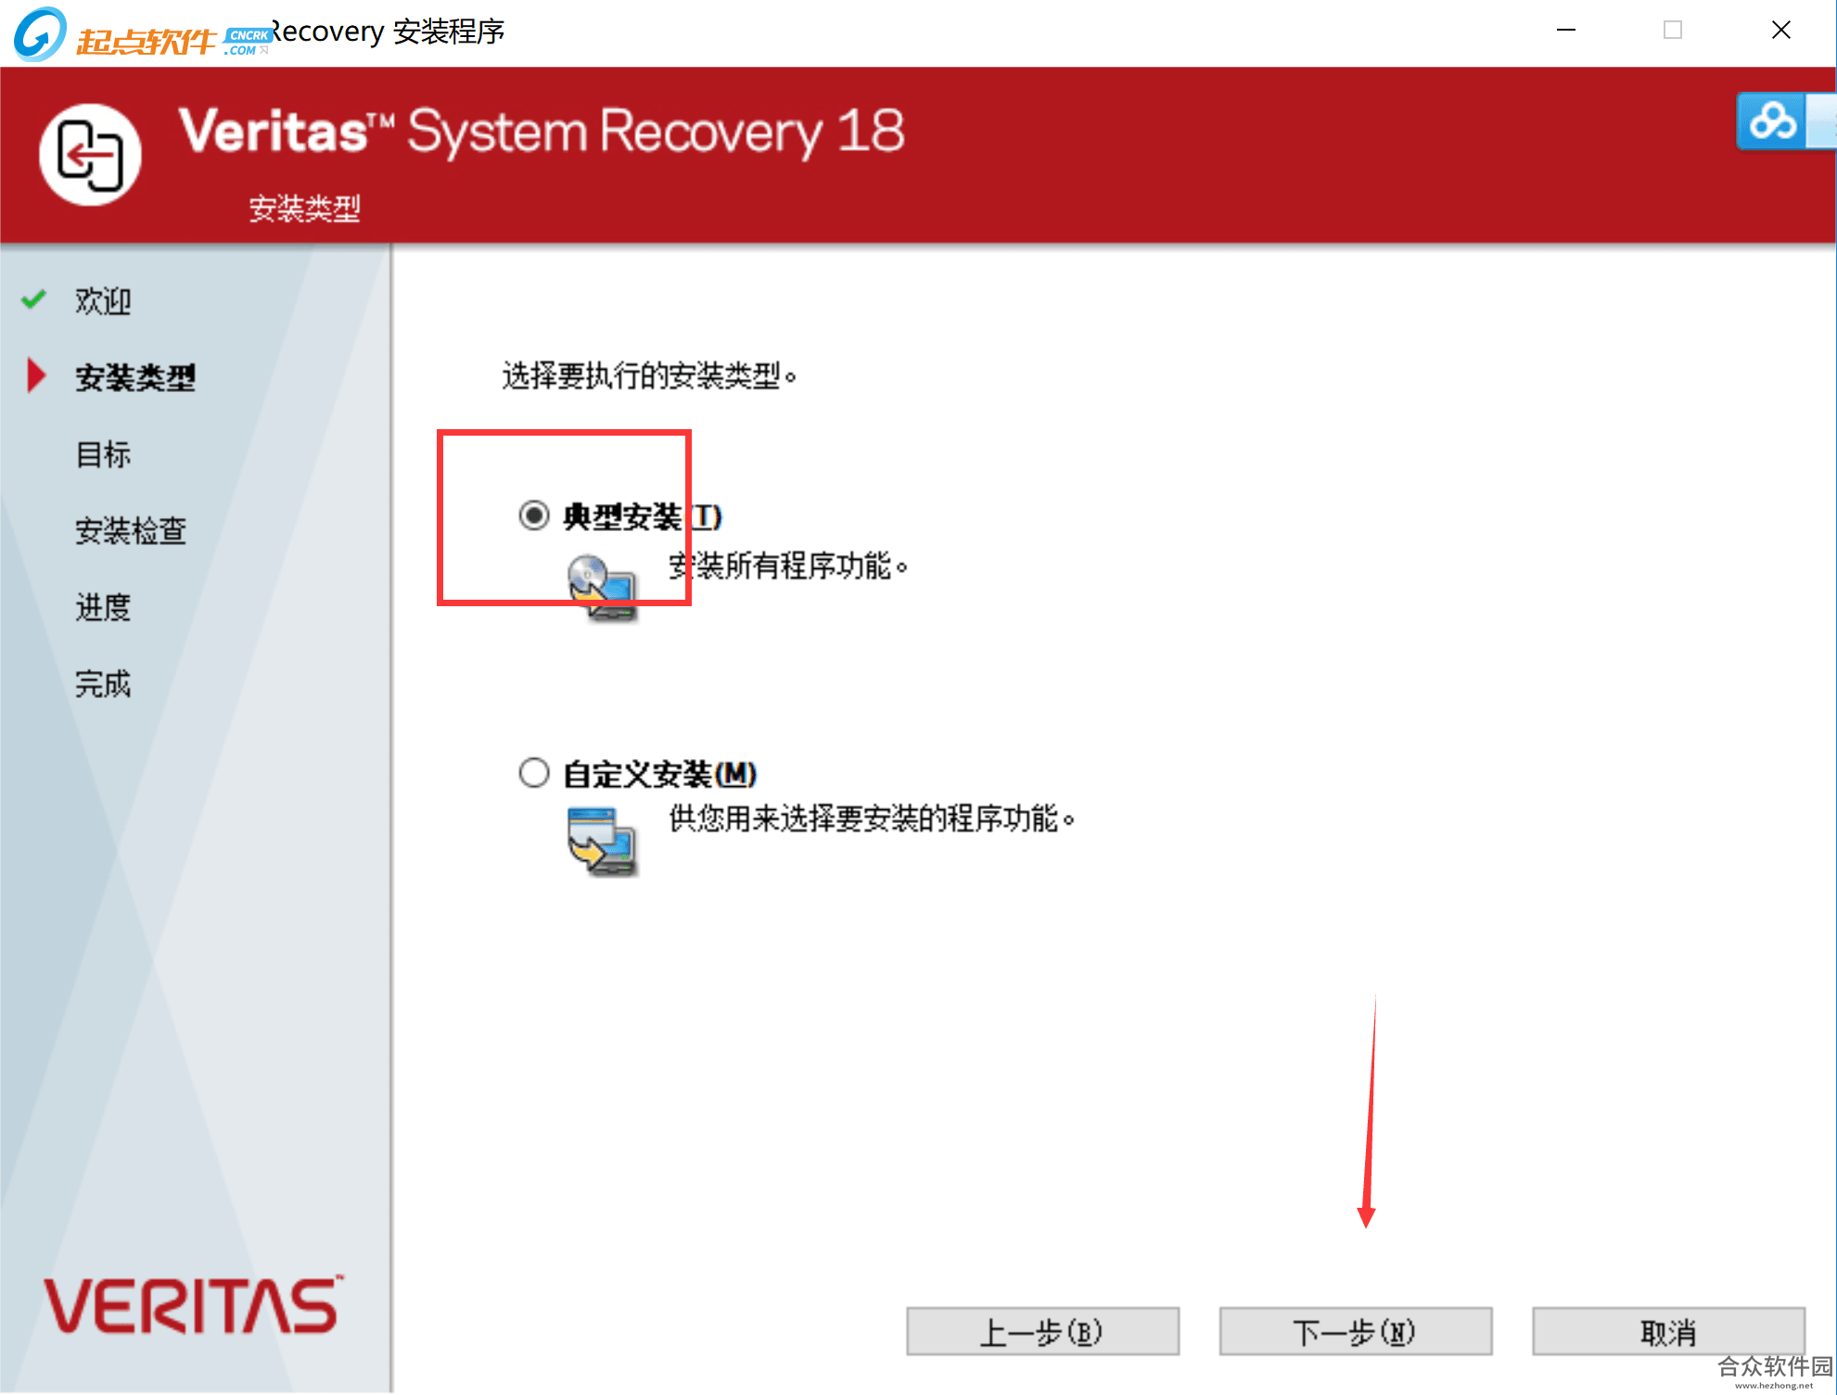Select the 安装检查 step in sidebar
1837x1395 pixels.
pos(131,531)
